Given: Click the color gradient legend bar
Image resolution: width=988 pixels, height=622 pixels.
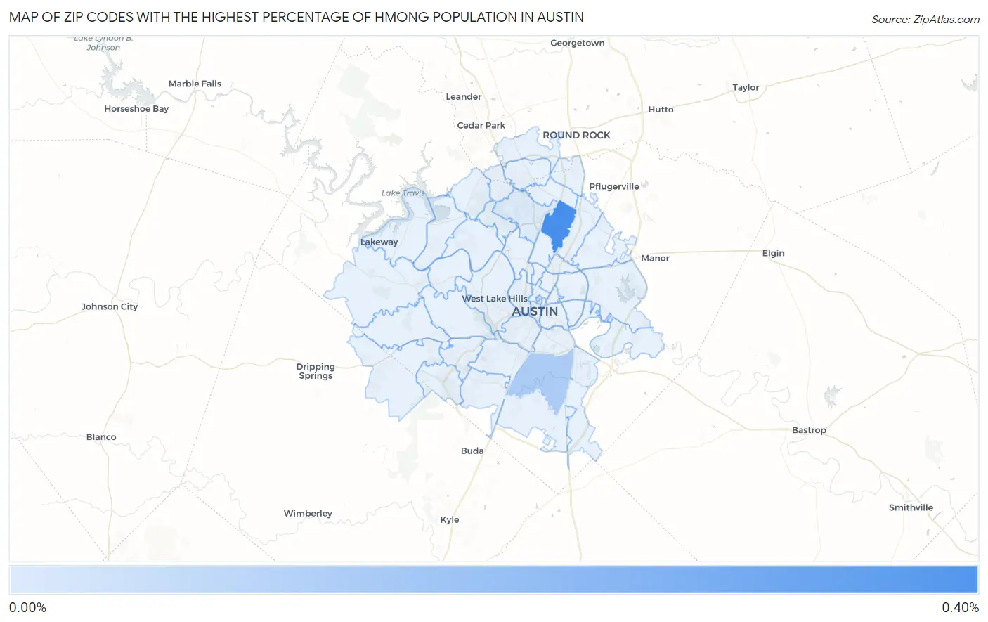Looking at the screenshot, I should point(493,581).
